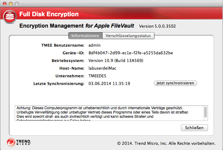Click the legal notice scrollbar thumb
Screen dimensions: 223x150
coord(205,112)
